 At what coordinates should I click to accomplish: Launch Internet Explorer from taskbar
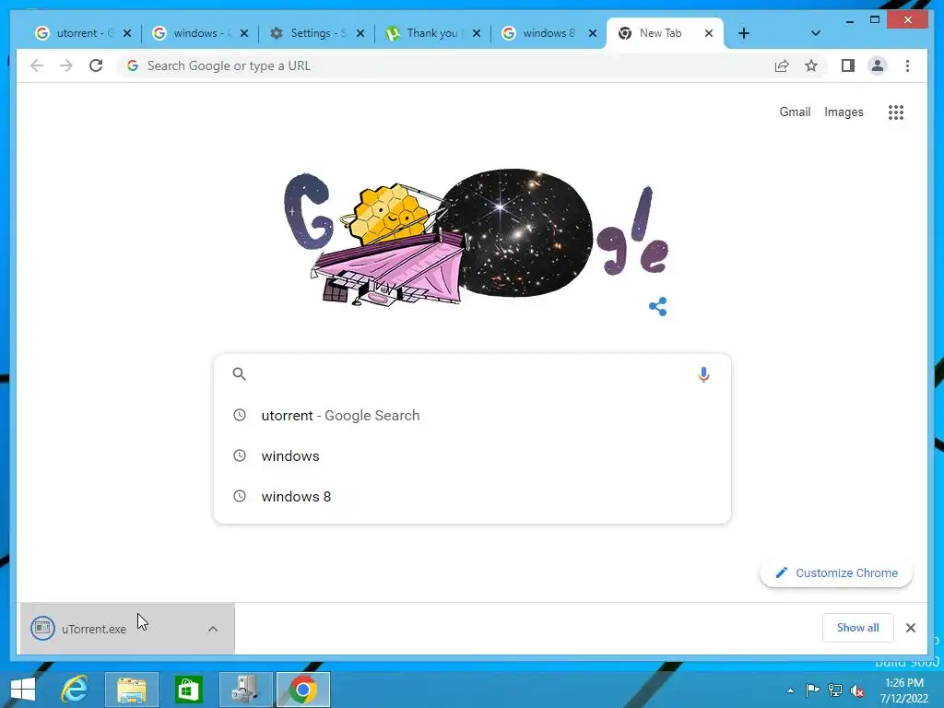coord(75,690)
